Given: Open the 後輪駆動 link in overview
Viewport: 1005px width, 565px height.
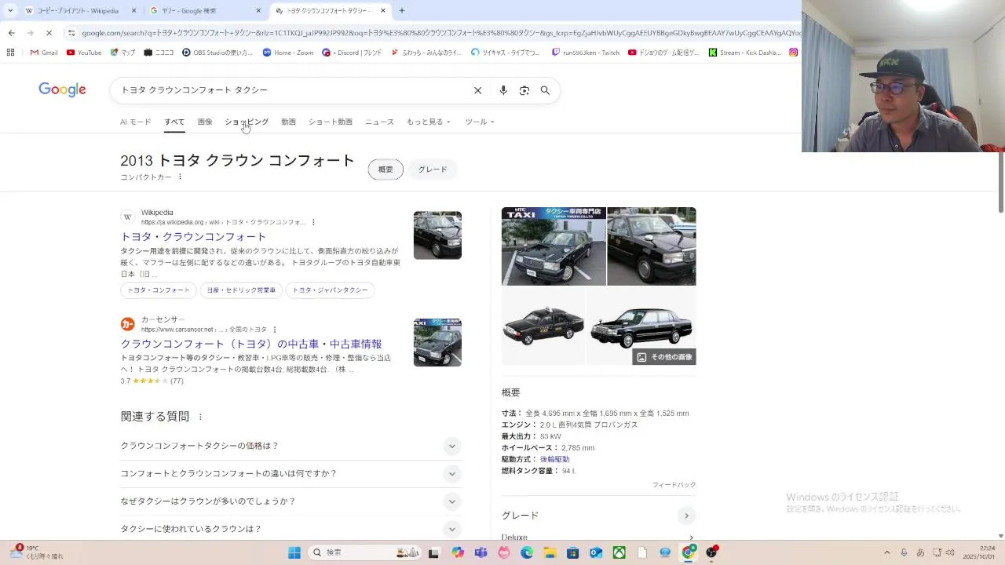Looking at the screenshot, I should coord(554,459).
